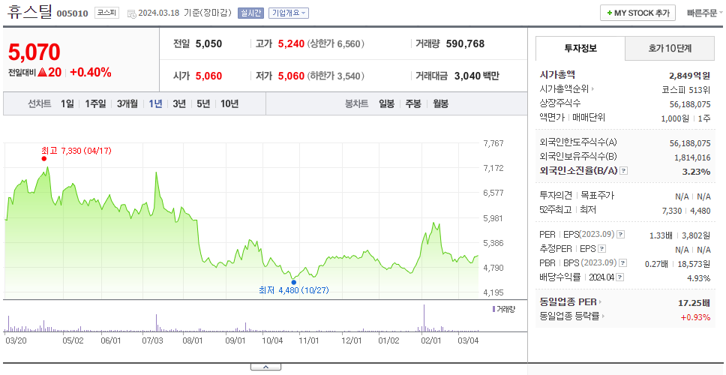Click the 실시간 badge

(250, 13)
